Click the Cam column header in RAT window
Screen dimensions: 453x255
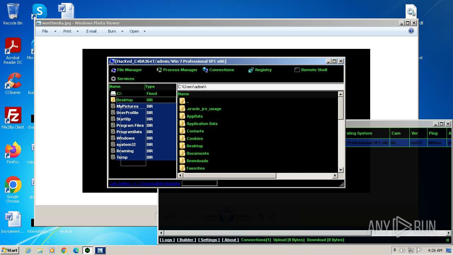(x=400, y=133)
